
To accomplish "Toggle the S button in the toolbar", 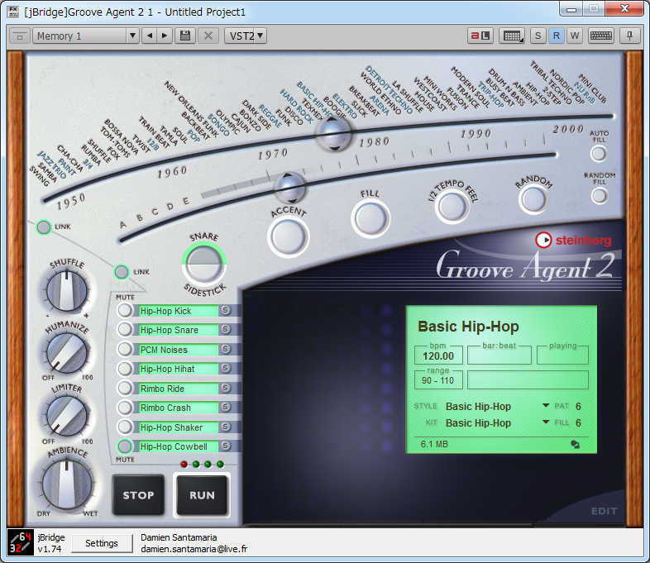I will point(538,36).
